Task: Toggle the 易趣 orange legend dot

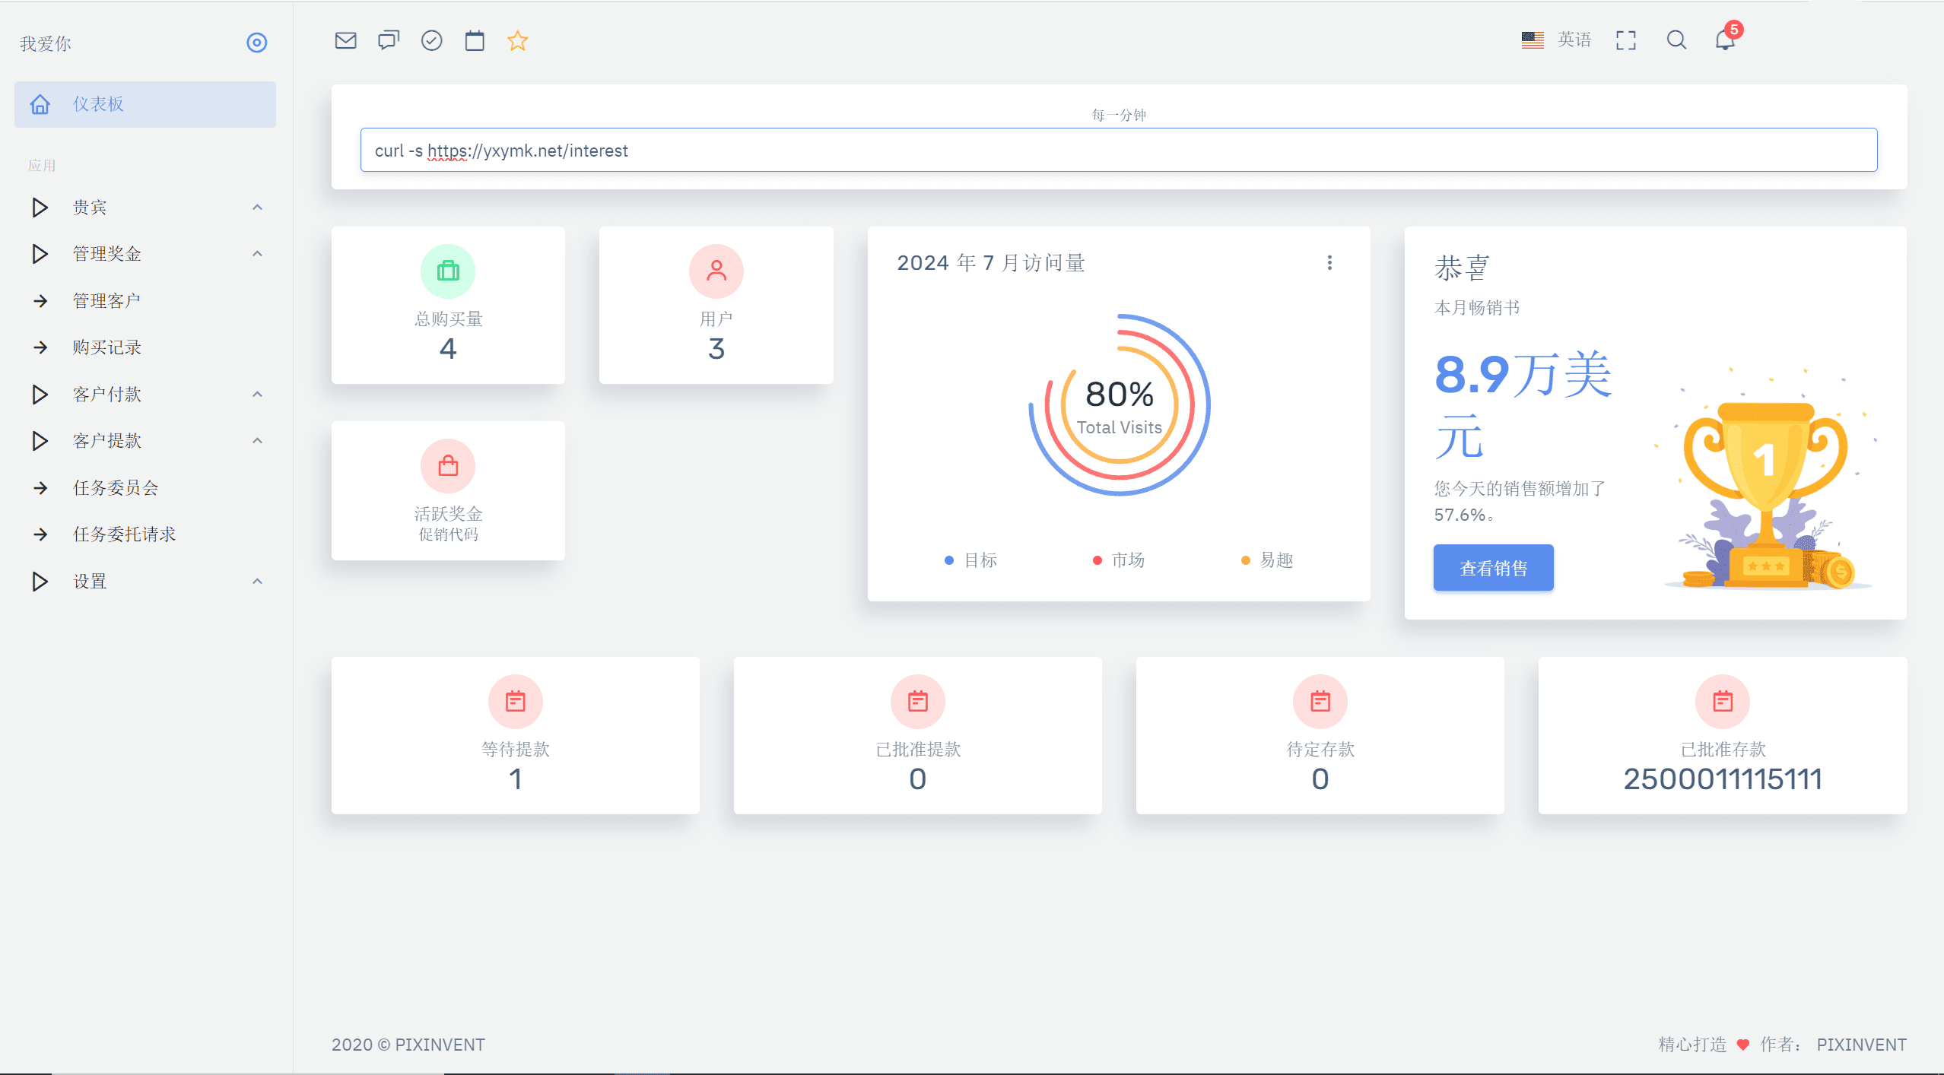Action: click(1246, 560)
